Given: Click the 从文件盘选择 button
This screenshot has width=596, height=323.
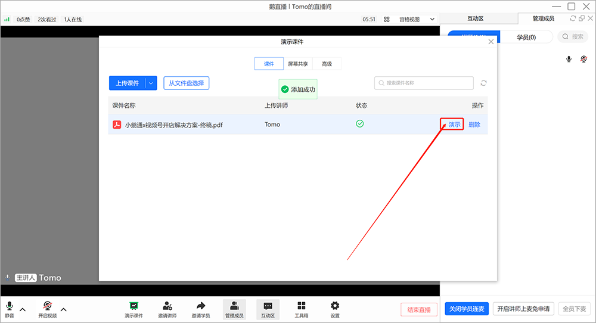Looking at the screenshot, I should [x=186, y=83].
